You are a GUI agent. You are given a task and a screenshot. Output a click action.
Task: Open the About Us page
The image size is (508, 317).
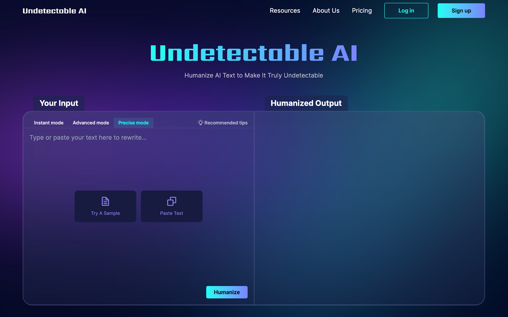pyautogui.click(x=326, y=10)
